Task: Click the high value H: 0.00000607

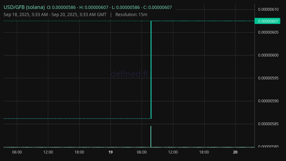Action: [94, 8]
